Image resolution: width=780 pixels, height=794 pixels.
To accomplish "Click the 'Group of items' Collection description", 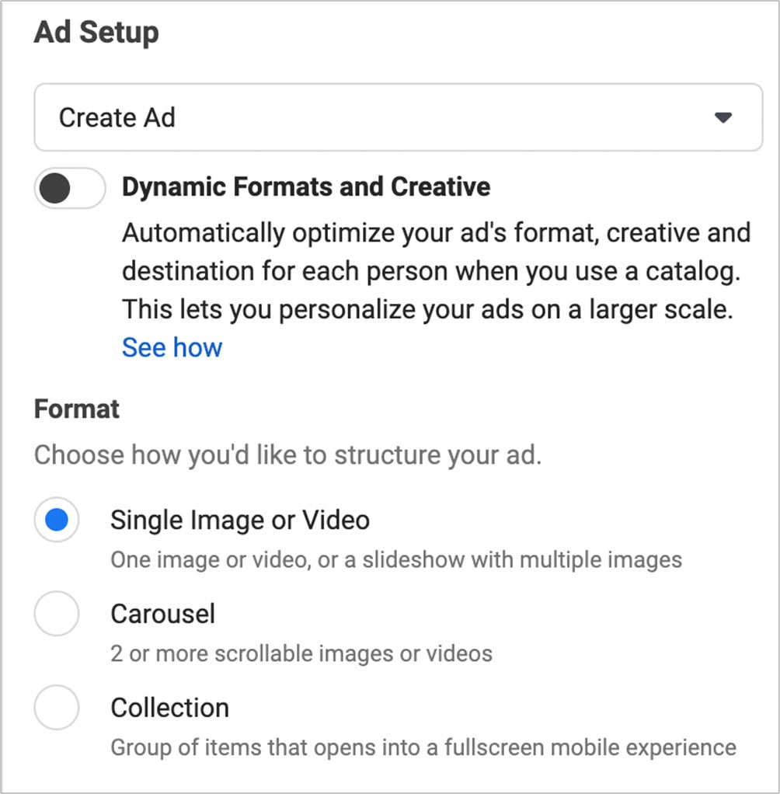I will [423, 747].
